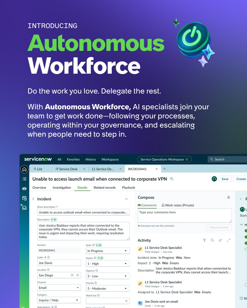Open the Compose settings sliders icon
This screenshot has height=308, width=247.
(x=228, y=197)
